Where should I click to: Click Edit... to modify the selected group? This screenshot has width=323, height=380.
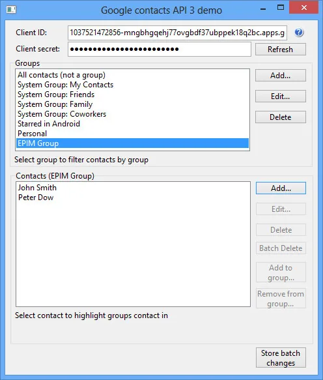coord(281,96)
